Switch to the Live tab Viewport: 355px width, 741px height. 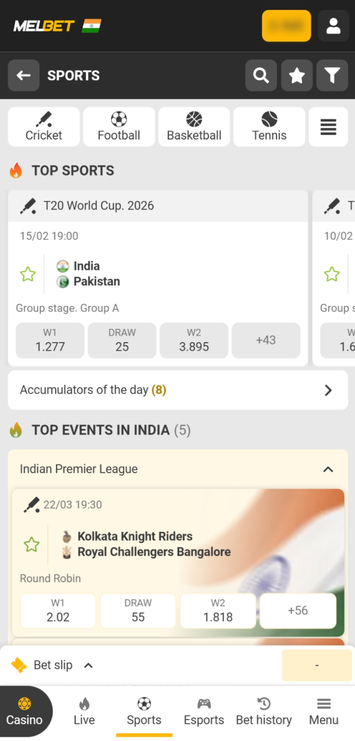tap(84, 711)
